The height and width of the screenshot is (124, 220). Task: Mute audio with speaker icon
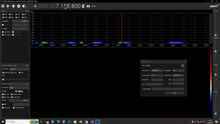point(24,6)
